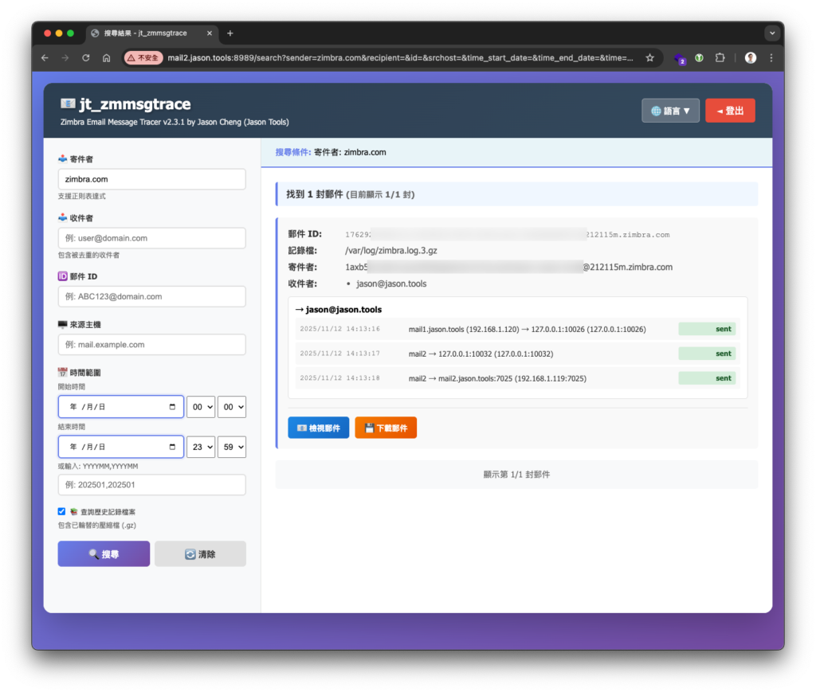Focus the source host field with mail.example.com placeholder
The width and height of the screenshot is (816, 692).
pyautogui.click(x=152, y=345)
